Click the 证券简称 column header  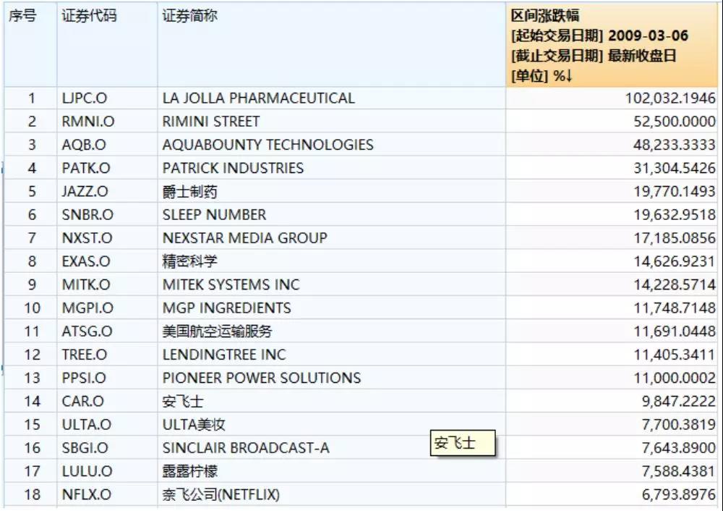point(332,45)
